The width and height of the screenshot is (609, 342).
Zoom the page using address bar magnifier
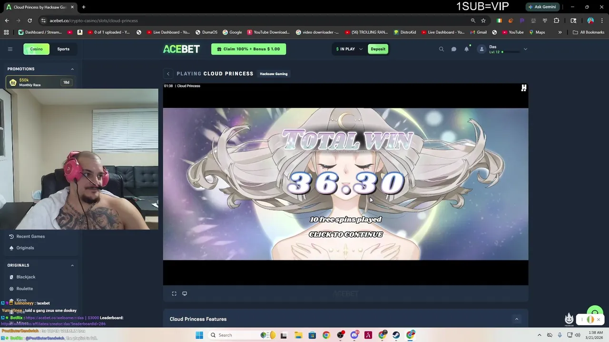click(x=473, y=20)
